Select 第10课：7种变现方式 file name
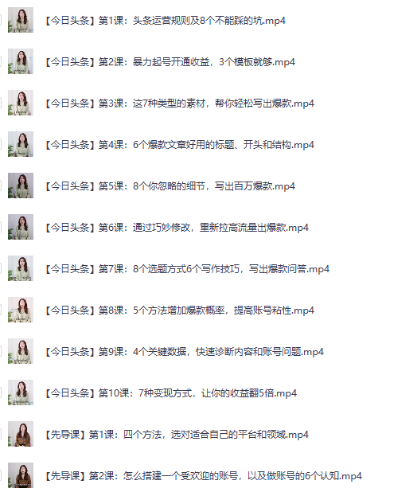 click(170, 393)
